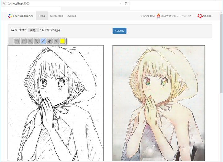This screenshot has width=223, height=162.
Task: Open the brush size 3 dropdown
Action: pos(56,41)
